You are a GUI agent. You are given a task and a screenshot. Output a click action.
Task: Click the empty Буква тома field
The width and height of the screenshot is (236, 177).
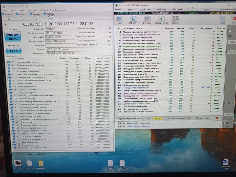(x=60, y=45)
